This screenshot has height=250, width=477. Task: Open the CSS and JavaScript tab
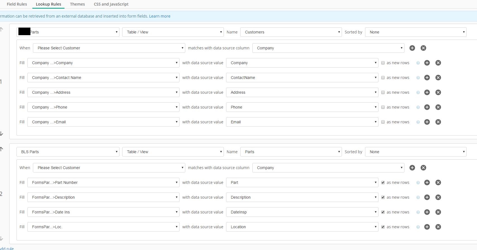point(111,4)
